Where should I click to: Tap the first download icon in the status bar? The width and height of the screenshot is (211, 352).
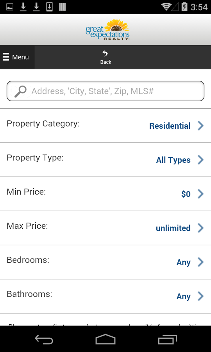(x=23, y=7)
